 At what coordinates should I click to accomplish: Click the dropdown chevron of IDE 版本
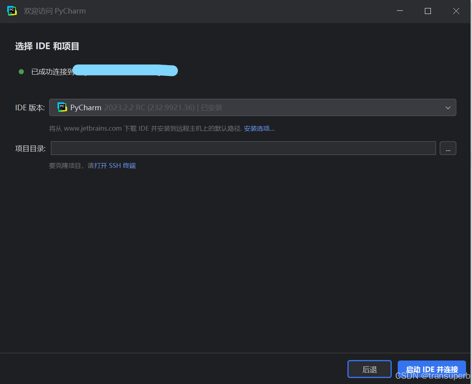tap(448, 108)
